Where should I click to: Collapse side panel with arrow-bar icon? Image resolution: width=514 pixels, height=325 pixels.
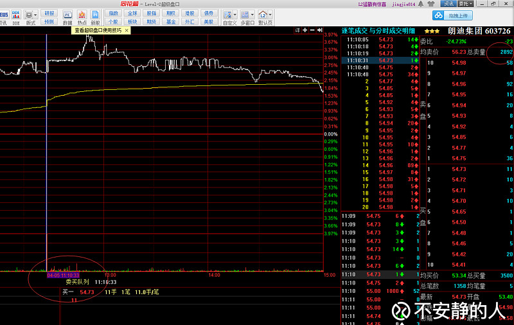pyautogui.click(x=319, y=30)
